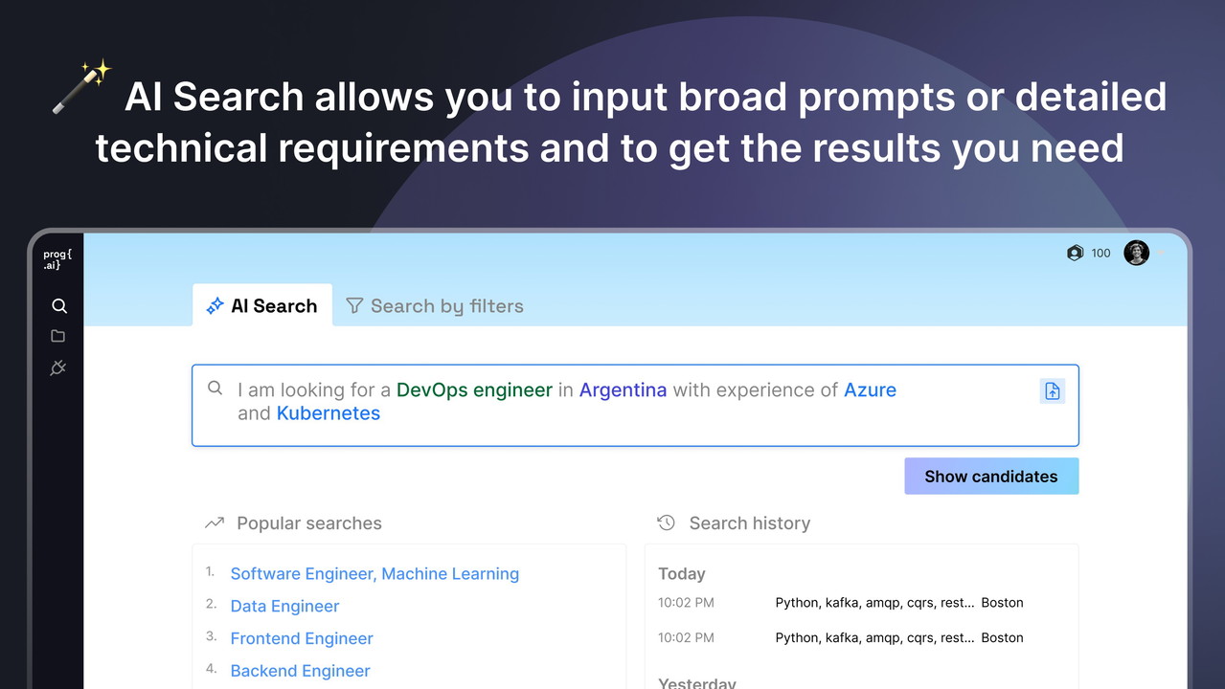The width and height of the screenshot is (1225, 689).
Task: Open the user profile avatar
Action: click(1136, 253)
